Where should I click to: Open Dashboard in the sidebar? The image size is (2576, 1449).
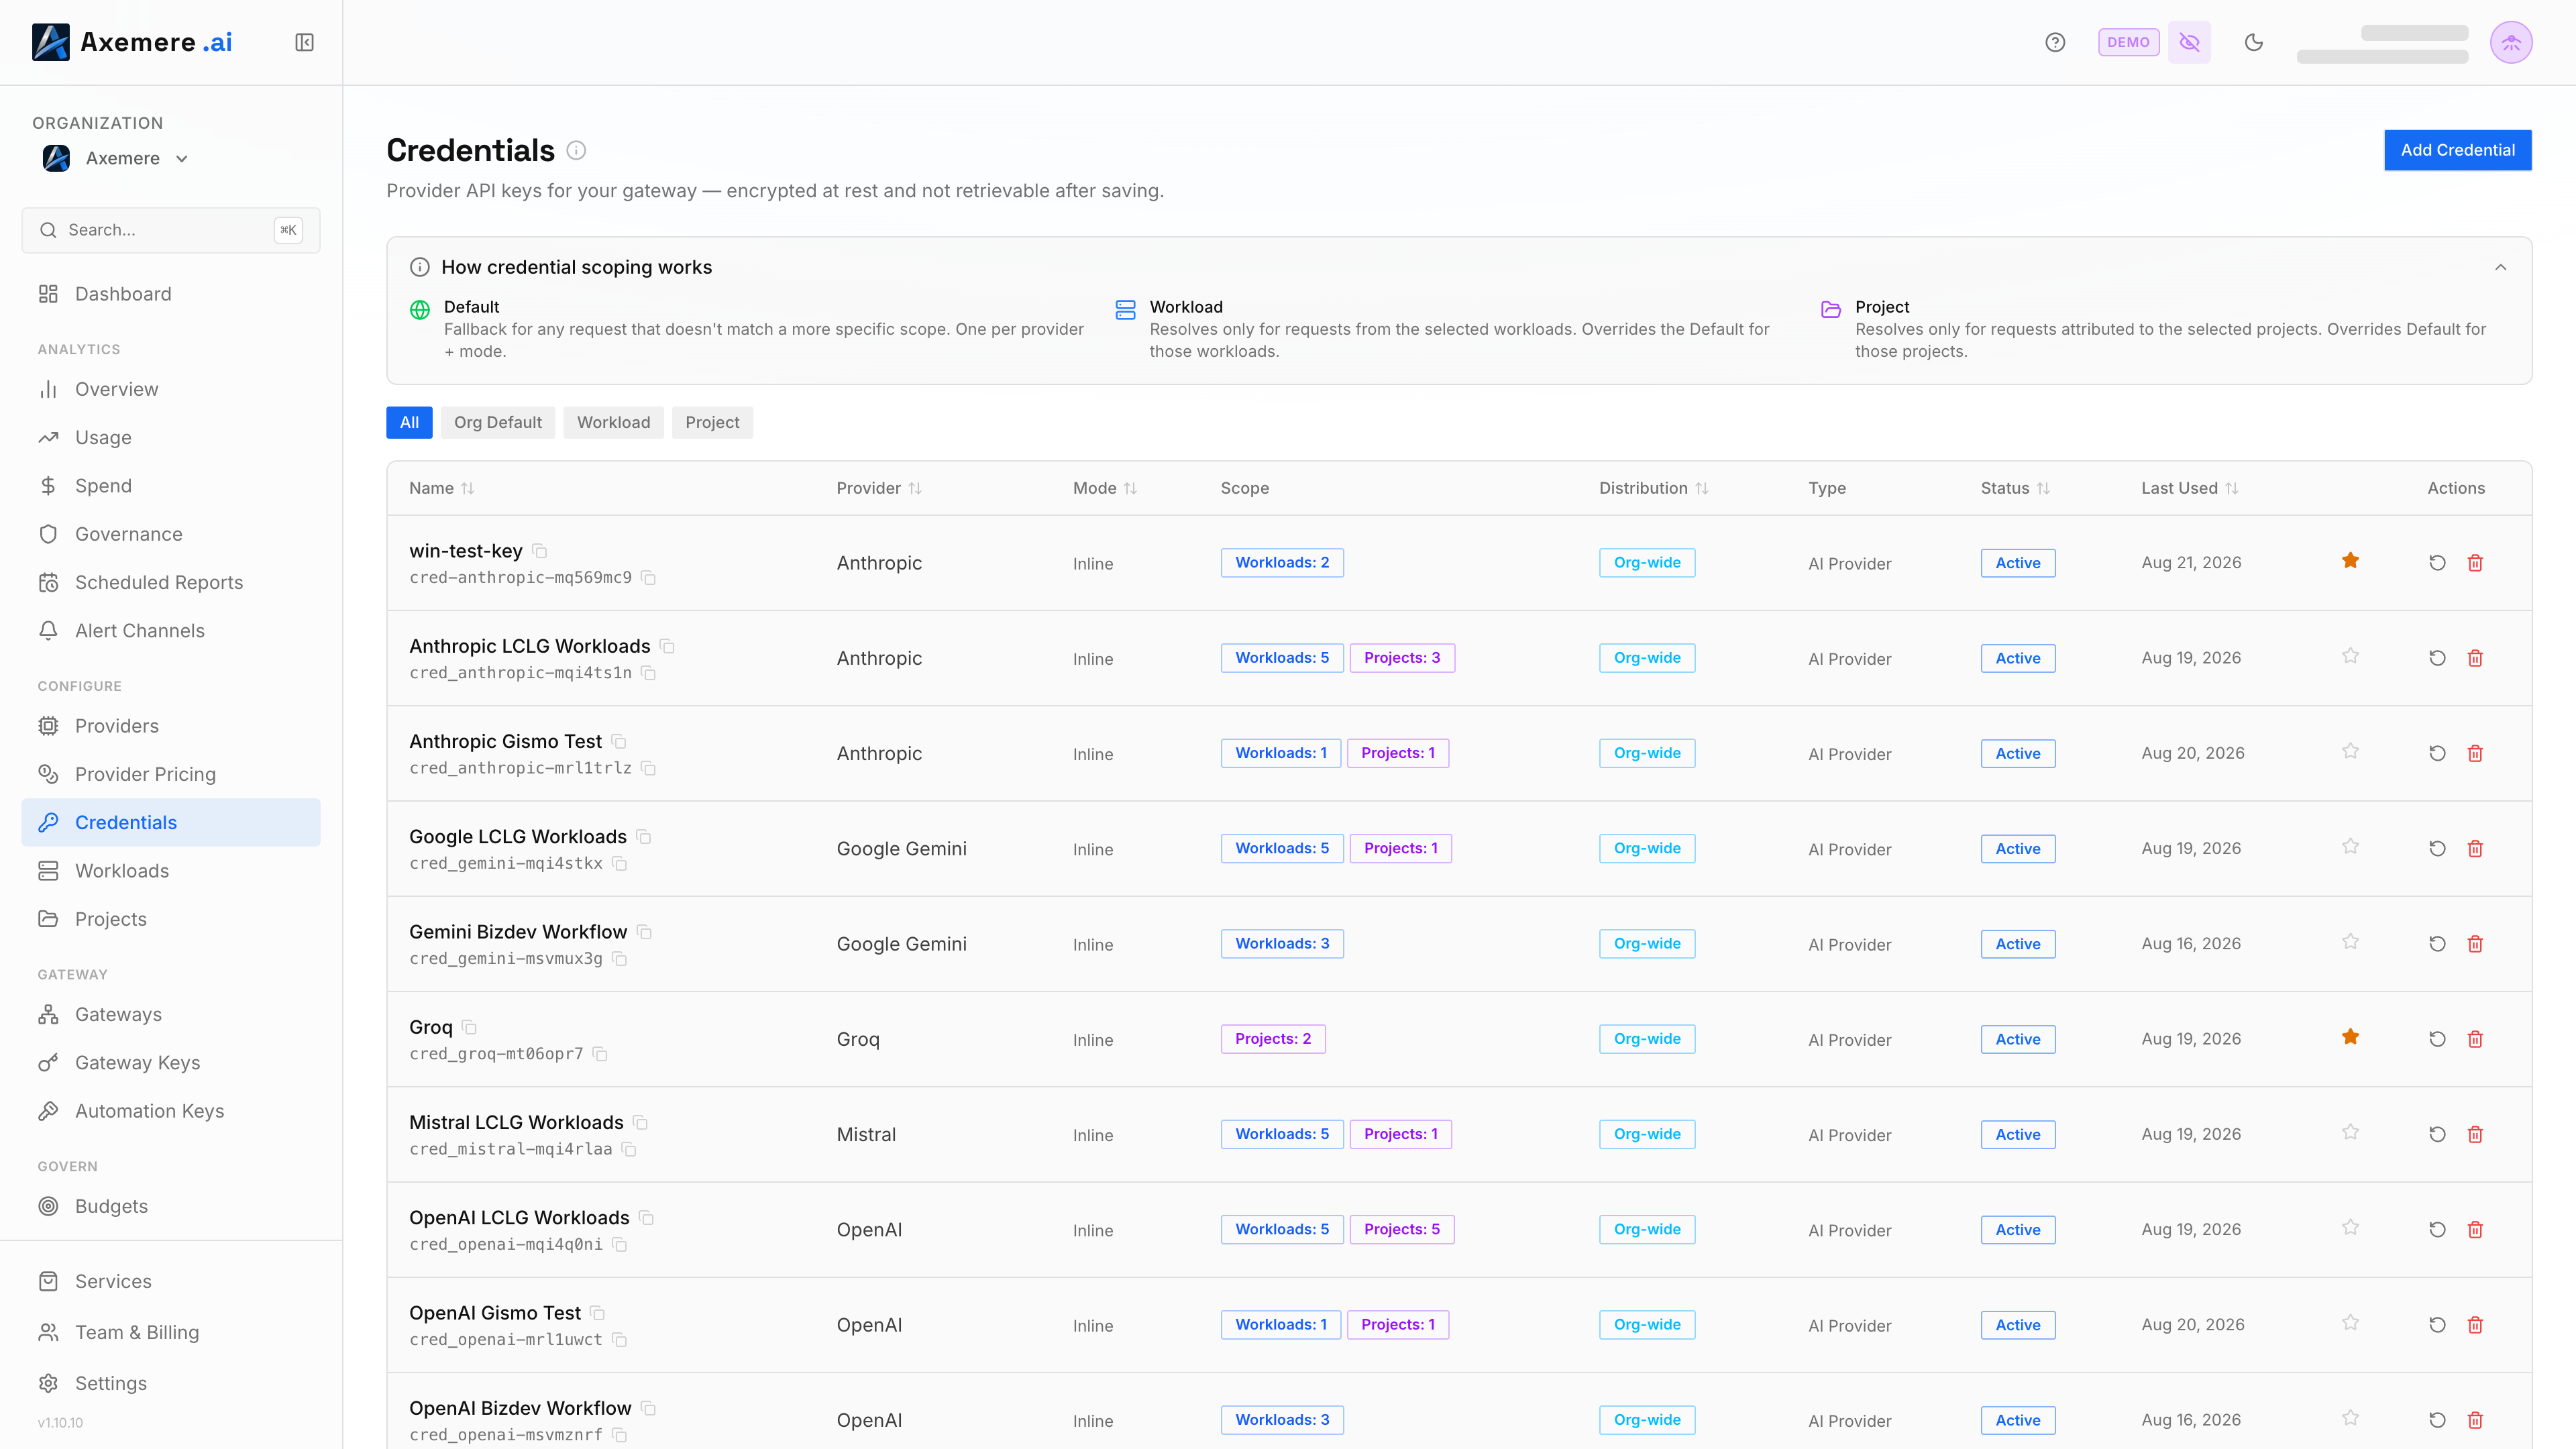pos(171,294)
